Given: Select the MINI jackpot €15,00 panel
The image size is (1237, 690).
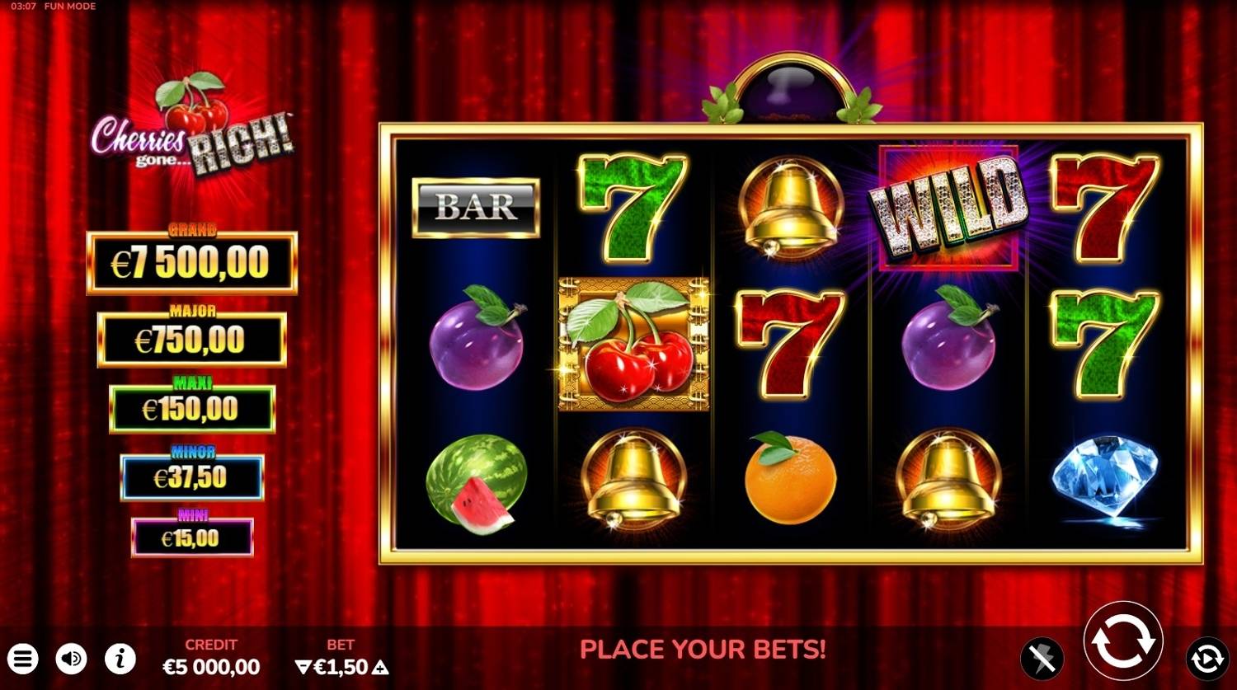Looking at the screenshot, I should [x=192, y=537].
